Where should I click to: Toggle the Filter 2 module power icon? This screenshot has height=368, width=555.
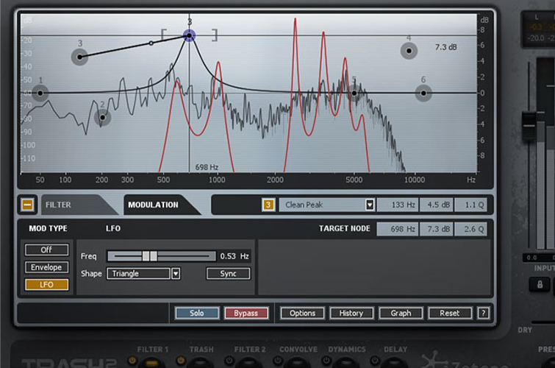(229, 361)
